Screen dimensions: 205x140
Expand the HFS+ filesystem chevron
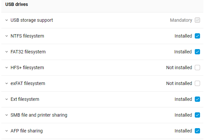tap(7, 68)
